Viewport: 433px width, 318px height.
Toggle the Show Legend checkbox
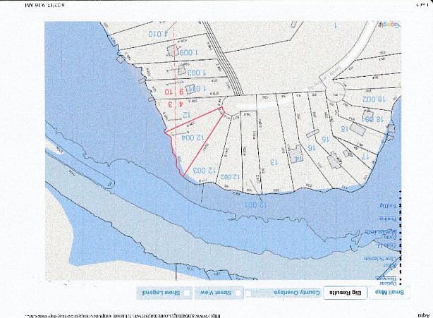188,293
